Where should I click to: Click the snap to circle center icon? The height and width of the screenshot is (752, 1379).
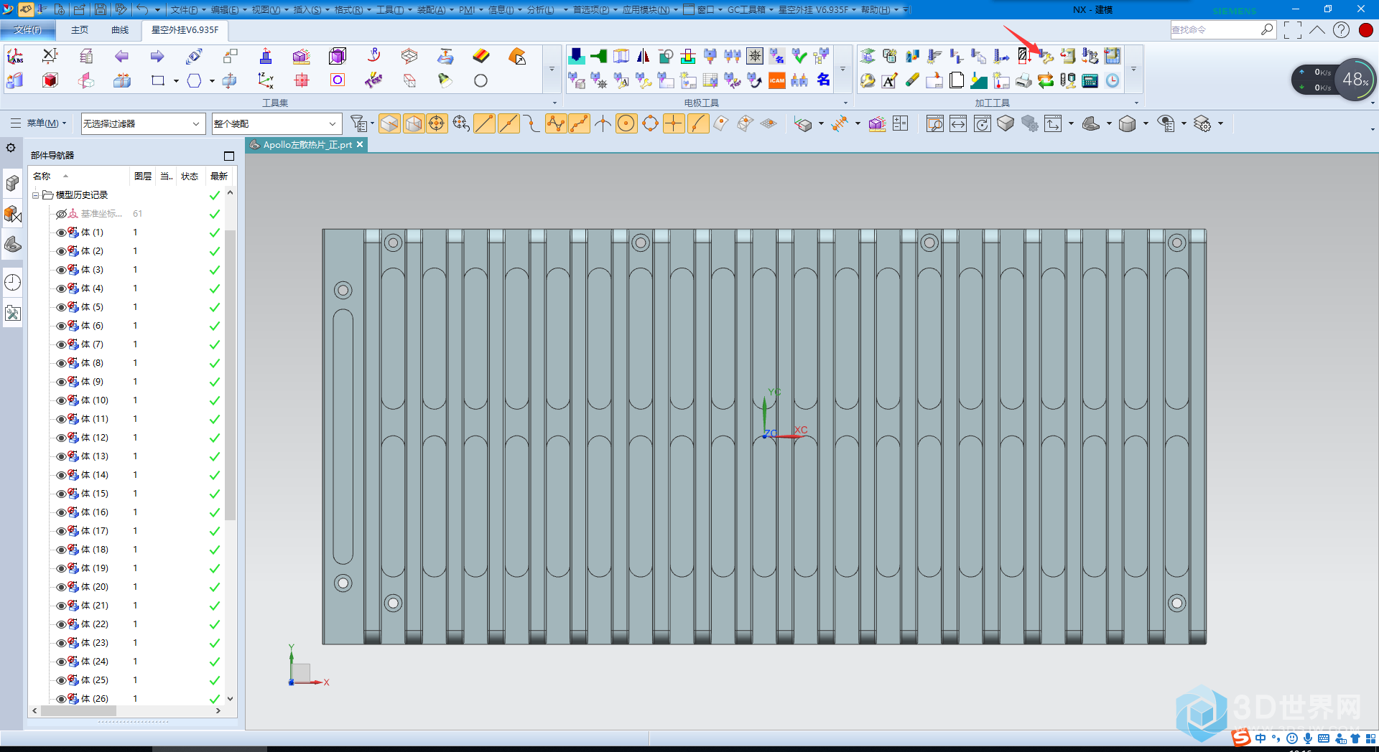click(x=626, y=124)
